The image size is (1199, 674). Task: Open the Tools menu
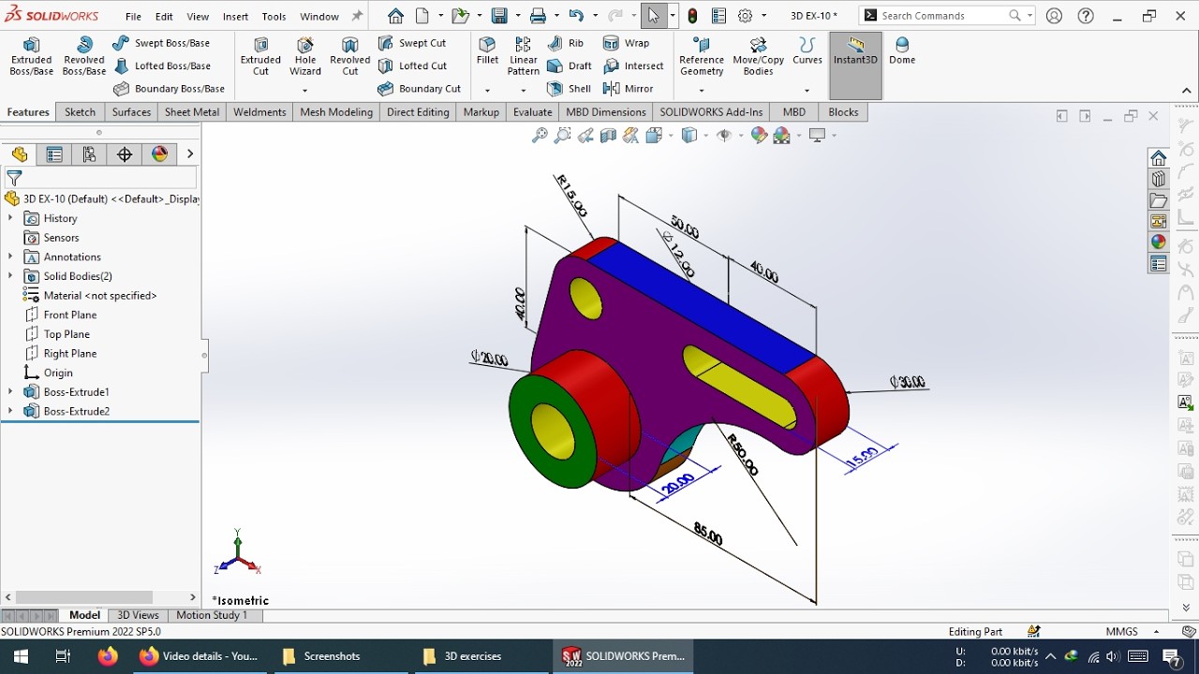point(274,16)
